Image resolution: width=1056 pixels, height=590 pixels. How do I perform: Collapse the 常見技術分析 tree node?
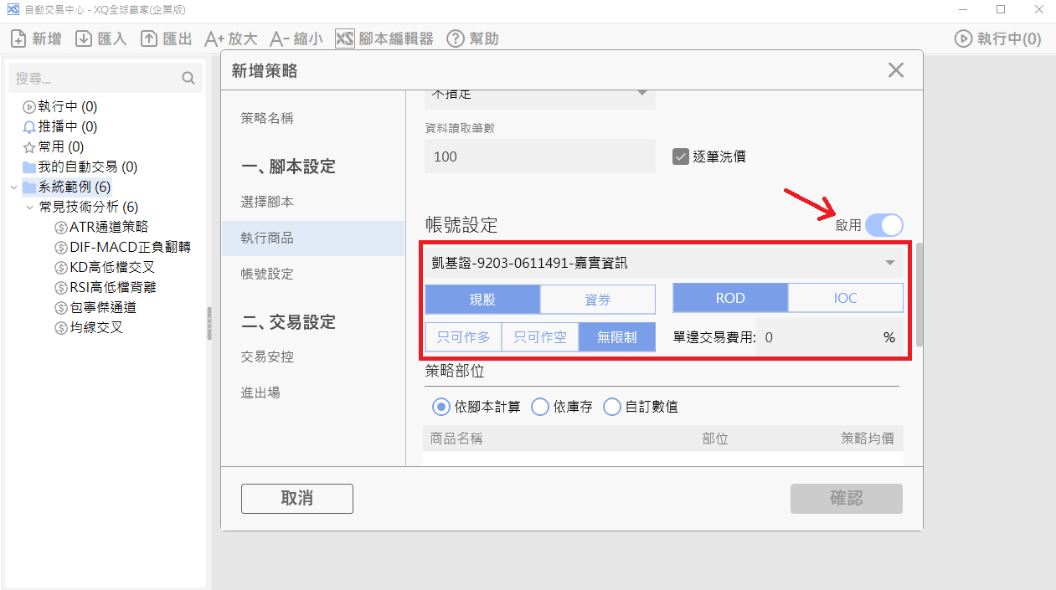pos(29,207)
